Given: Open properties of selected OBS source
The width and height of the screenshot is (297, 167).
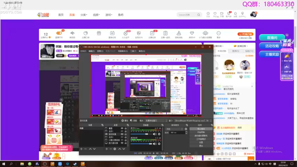Looking at the screenshot, I should (x=125, y=121).
